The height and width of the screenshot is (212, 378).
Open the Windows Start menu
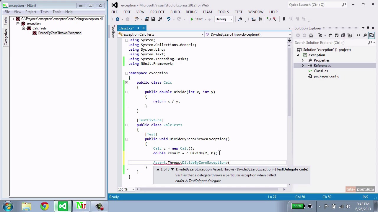click(8, 206)
